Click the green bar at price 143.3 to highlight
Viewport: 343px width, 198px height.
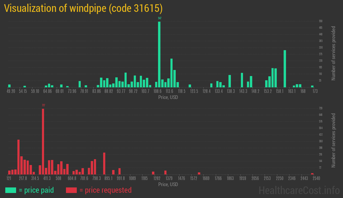point(241,81)
